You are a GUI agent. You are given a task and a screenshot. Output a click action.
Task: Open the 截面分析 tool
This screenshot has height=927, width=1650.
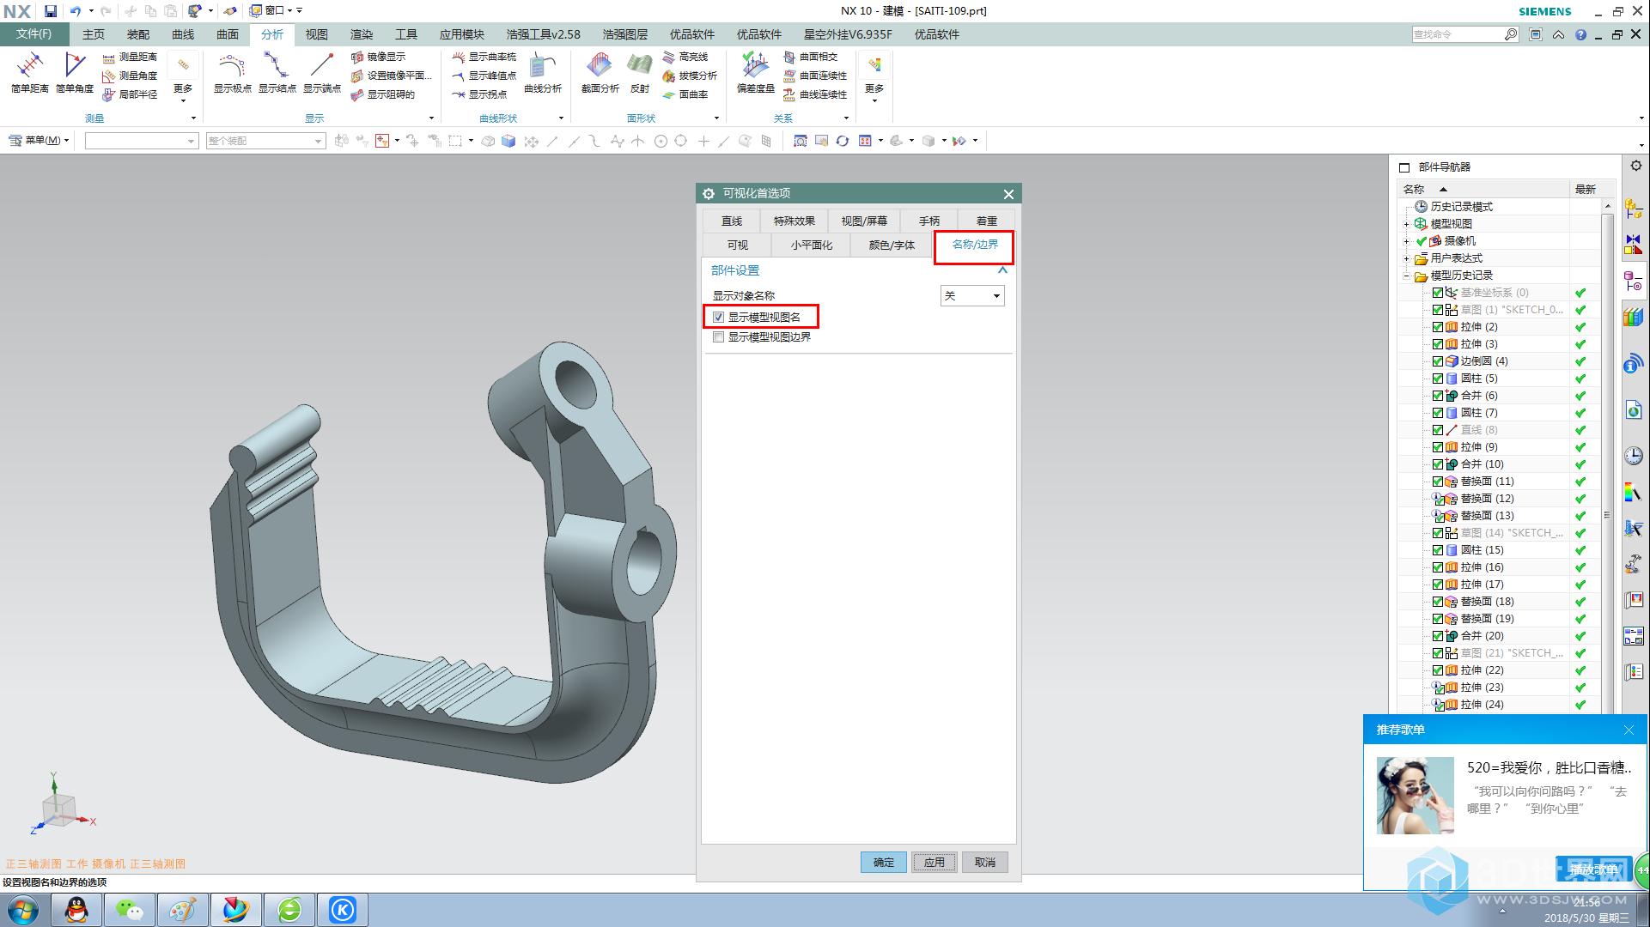[600, 72]
